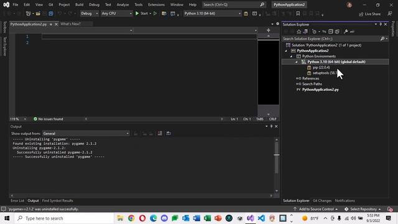This screenshot has height=224, width=398.
Task: Switch to the Error List tab
Action: (x=17, y=200)
